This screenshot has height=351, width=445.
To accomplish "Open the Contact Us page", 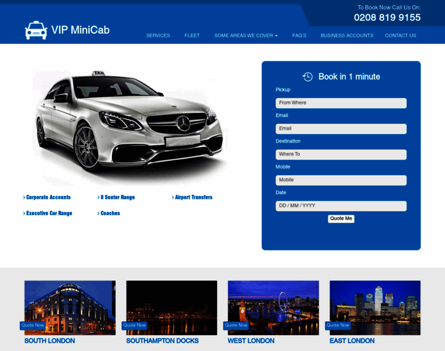I will tap(400, 36).
